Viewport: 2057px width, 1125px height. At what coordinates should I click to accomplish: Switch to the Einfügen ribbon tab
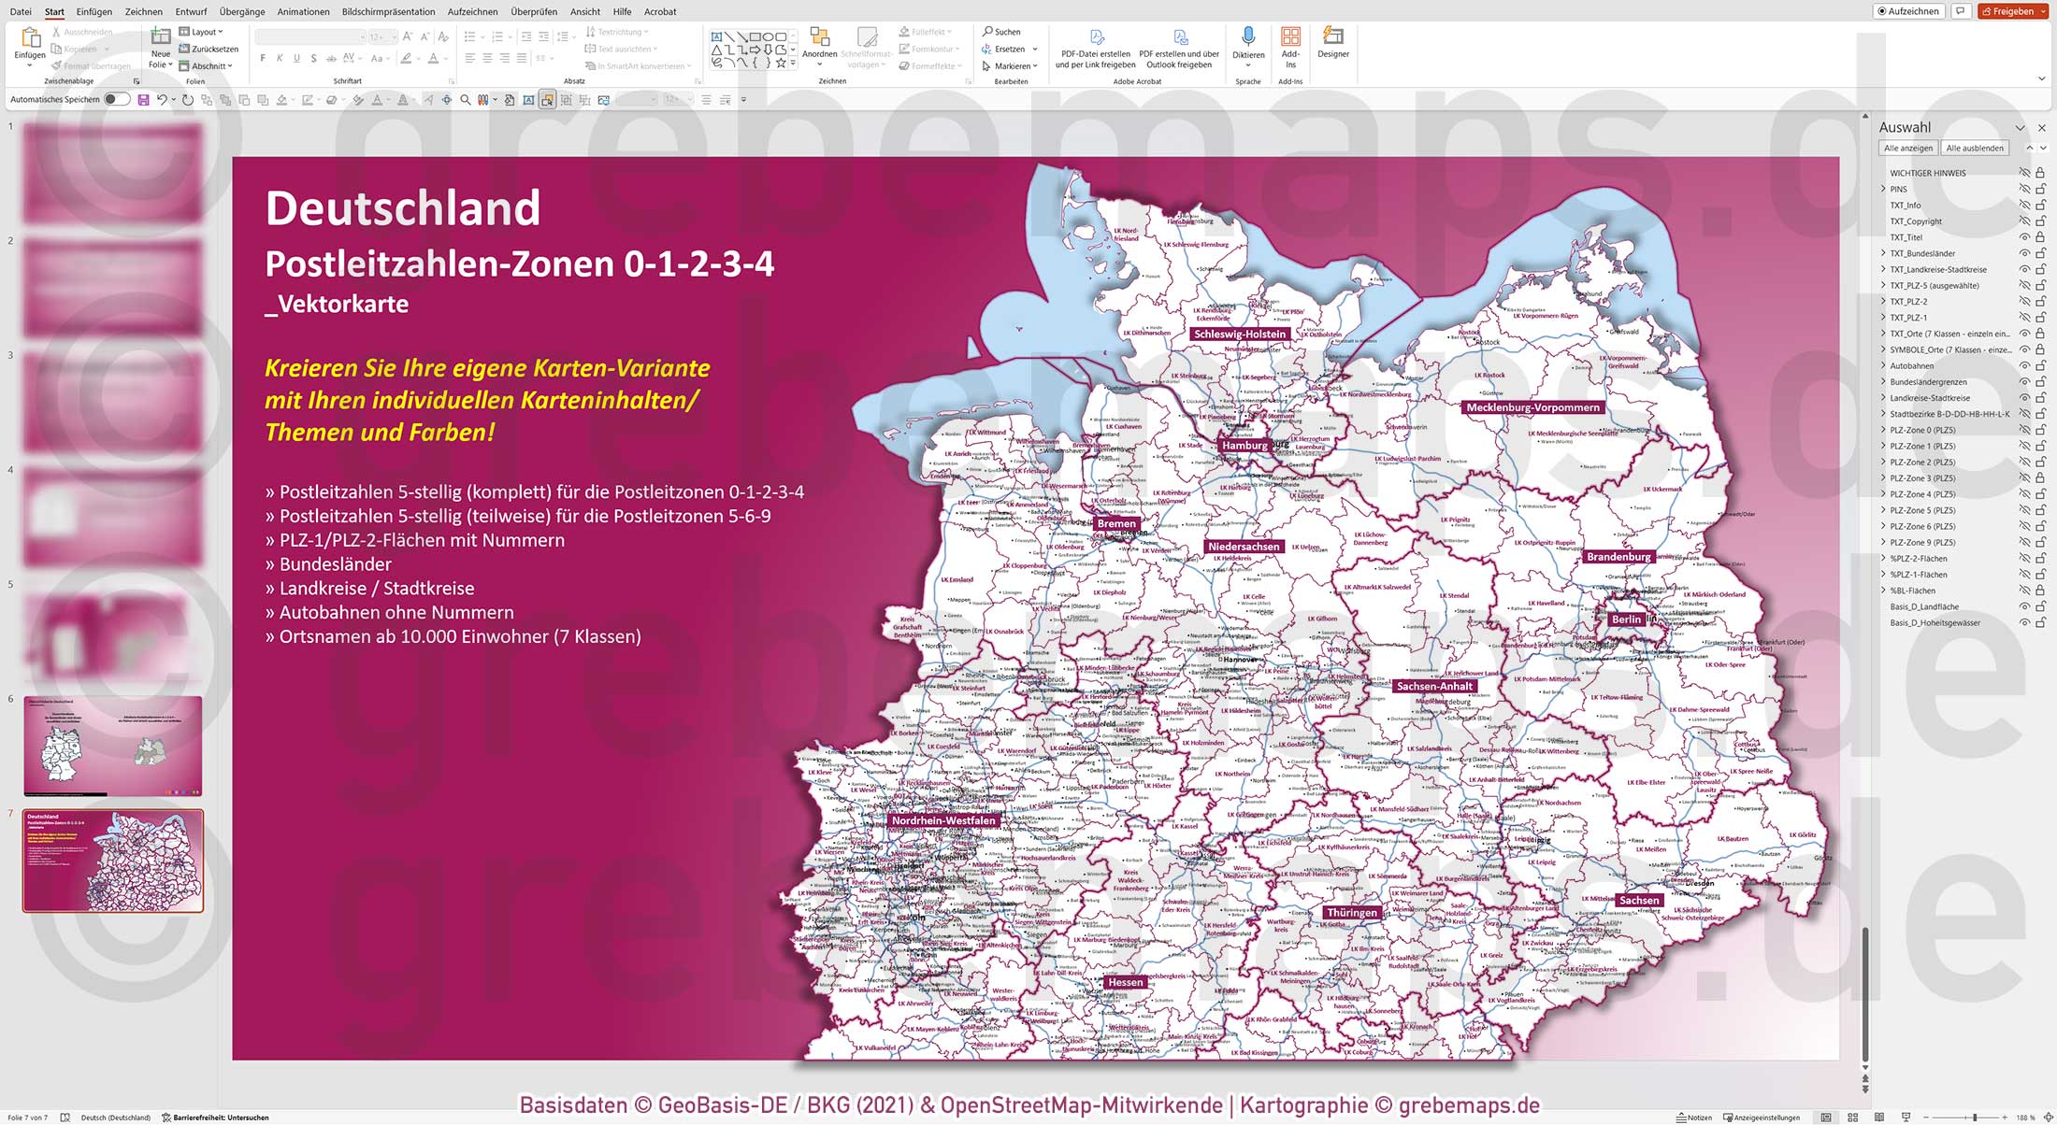[x=94, y=11]
